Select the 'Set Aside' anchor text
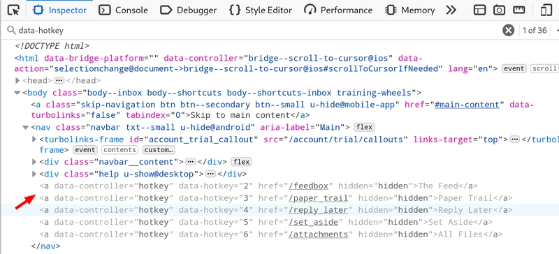Image resolution: width=559 pixels, height=254 pixels. pos(451,223)
